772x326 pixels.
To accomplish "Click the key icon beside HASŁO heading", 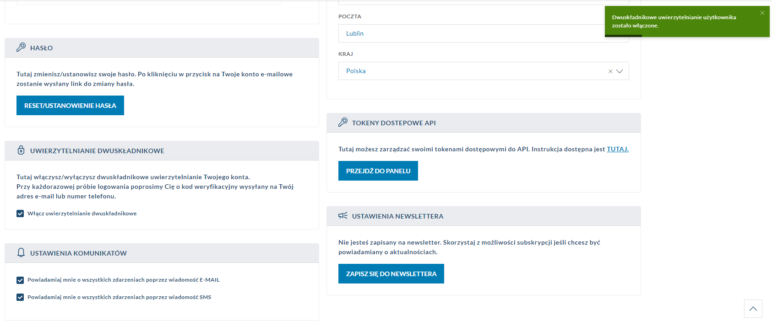I will pyautogui.click(x=21, y=48).
